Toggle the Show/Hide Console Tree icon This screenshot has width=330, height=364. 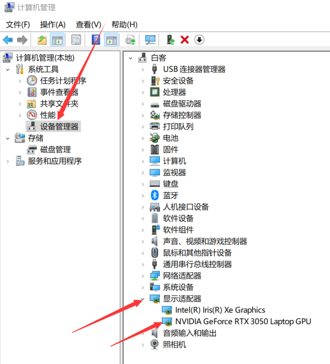(x=57, y=40)
